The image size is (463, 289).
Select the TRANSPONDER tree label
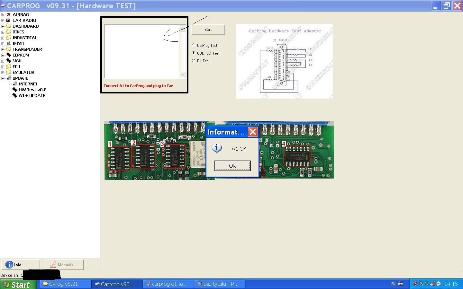point(27,49)
